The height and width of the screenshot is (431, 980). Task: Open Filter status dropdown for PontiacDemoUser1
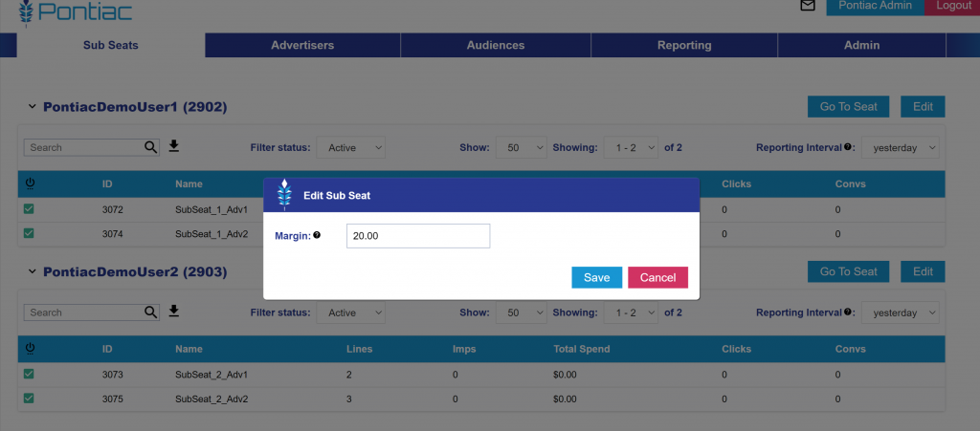[x=350, y=148]
